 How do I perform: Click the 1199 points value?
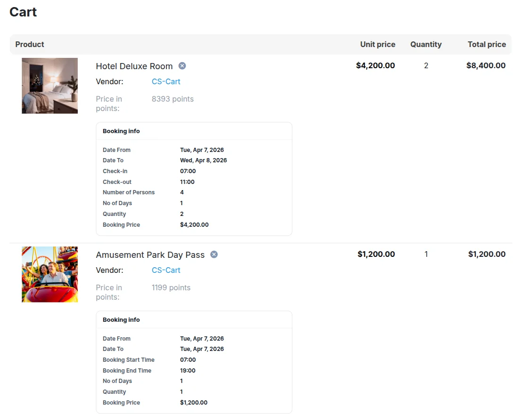171,287
